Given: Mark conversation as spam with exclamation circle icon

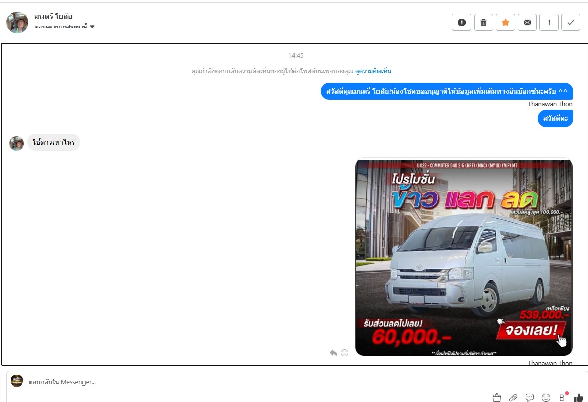Looking at the screenshot, I should pyautogui.click(x=461, y=22).
